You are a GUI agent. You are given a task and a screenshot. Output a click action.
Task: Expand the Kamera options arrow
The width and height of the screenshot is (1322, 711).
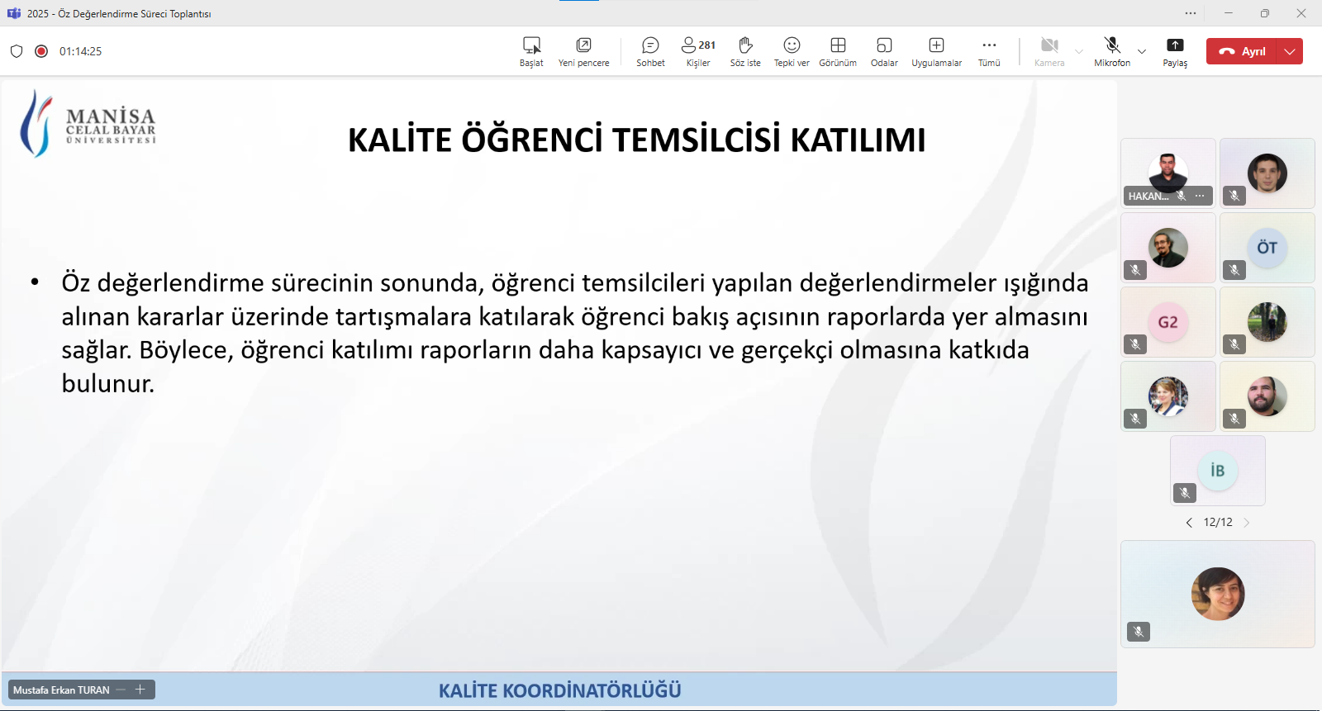click(x=1079, y=51)
